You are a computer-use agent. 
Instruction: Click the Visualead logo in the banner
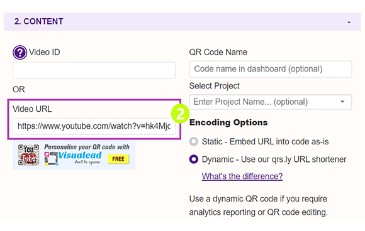click(x=73, y=158)
